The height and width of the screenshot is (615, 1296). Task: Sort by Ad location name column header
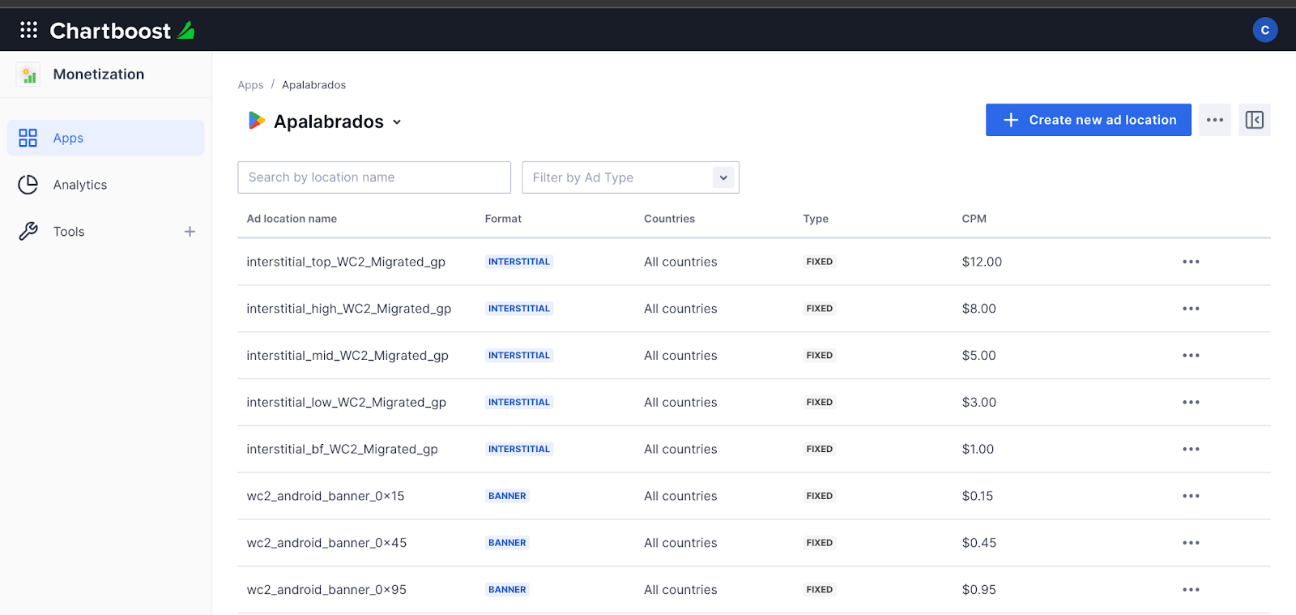[x=292, y=219]
